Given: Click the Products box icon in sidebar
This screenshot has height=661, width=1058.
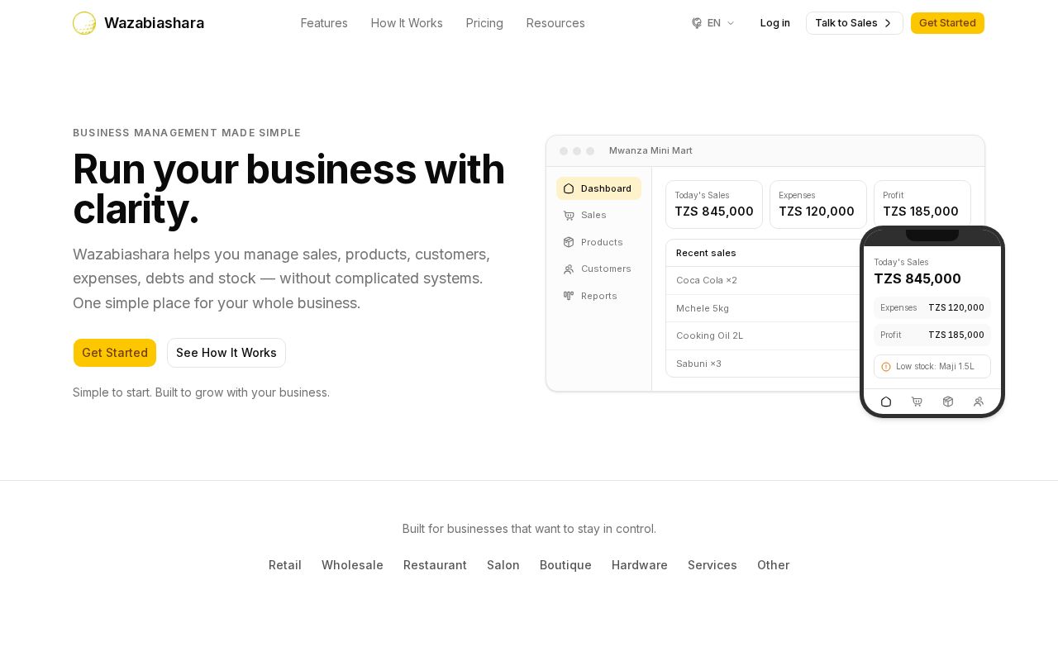Looking at the screenshot, I should [x=569, y=242].
